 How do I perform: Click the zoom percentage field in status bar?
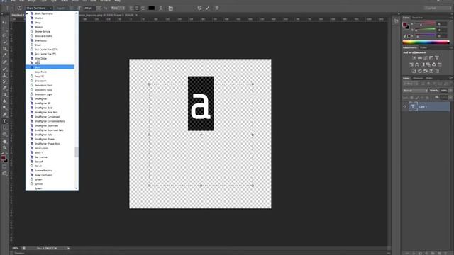(16, 249)
